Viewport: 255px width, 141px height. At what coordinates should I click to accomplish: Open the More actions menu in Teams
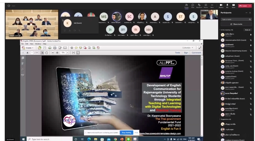pyautogui.click(x=212, y=6)
